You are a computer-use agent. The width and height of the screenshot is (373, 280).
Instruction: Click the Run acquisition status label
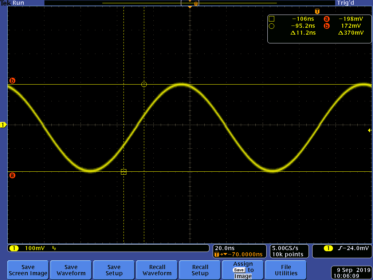(18, 3)
